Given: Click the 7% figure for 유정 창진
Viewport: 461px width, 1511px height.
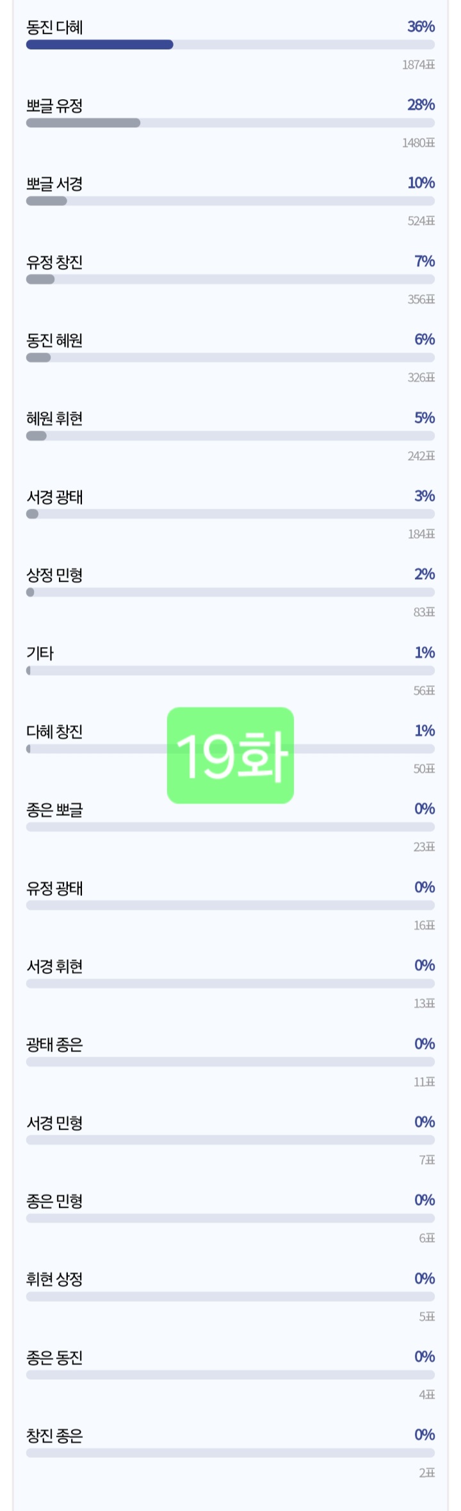Looking at the screenshot, I should [424, 261].
